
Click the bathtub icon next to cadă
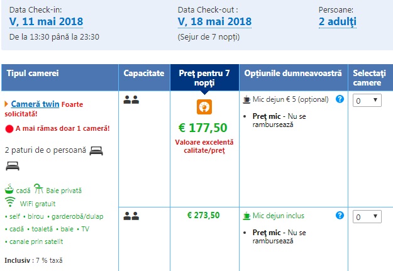9,189
